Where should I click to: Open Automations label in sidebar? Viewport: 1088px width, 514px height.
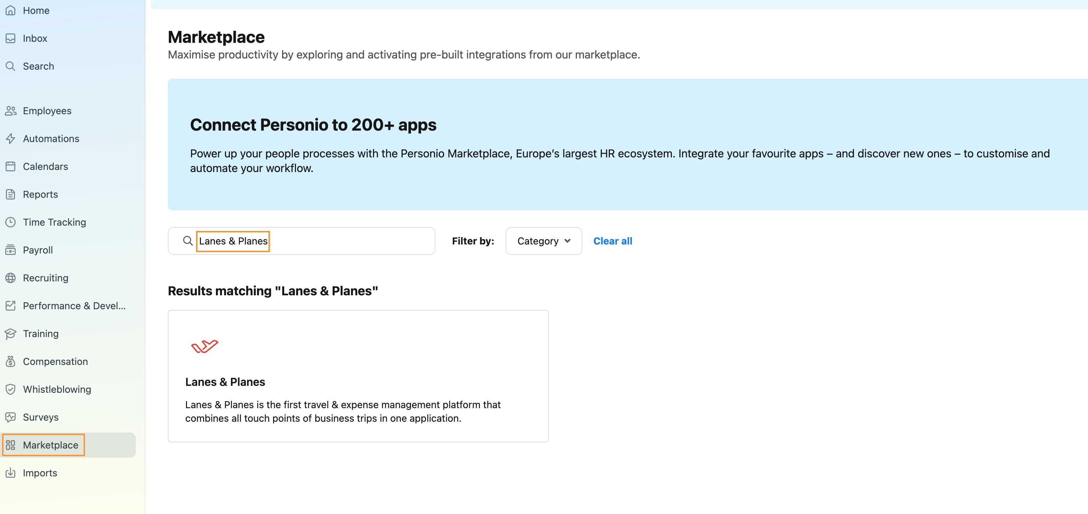tap(51, 139)
